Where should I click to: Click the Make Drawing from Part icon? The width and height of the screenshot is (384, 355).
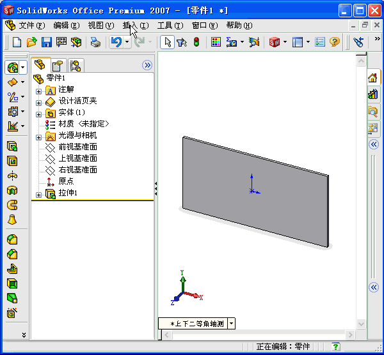[x=61, y=42]
